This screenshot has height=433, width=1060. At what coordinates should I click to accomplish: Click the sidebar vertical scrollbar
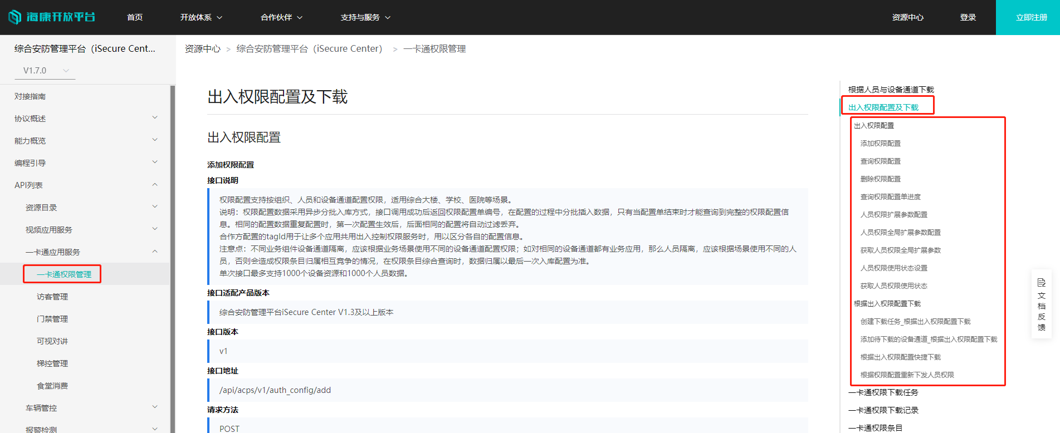click(x=173, y=259)
